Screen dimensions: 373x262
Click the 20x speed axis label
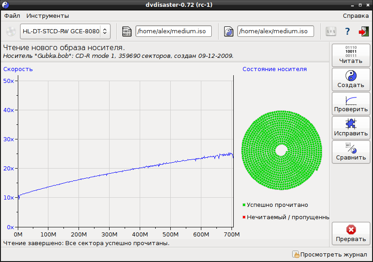[9, 169]
